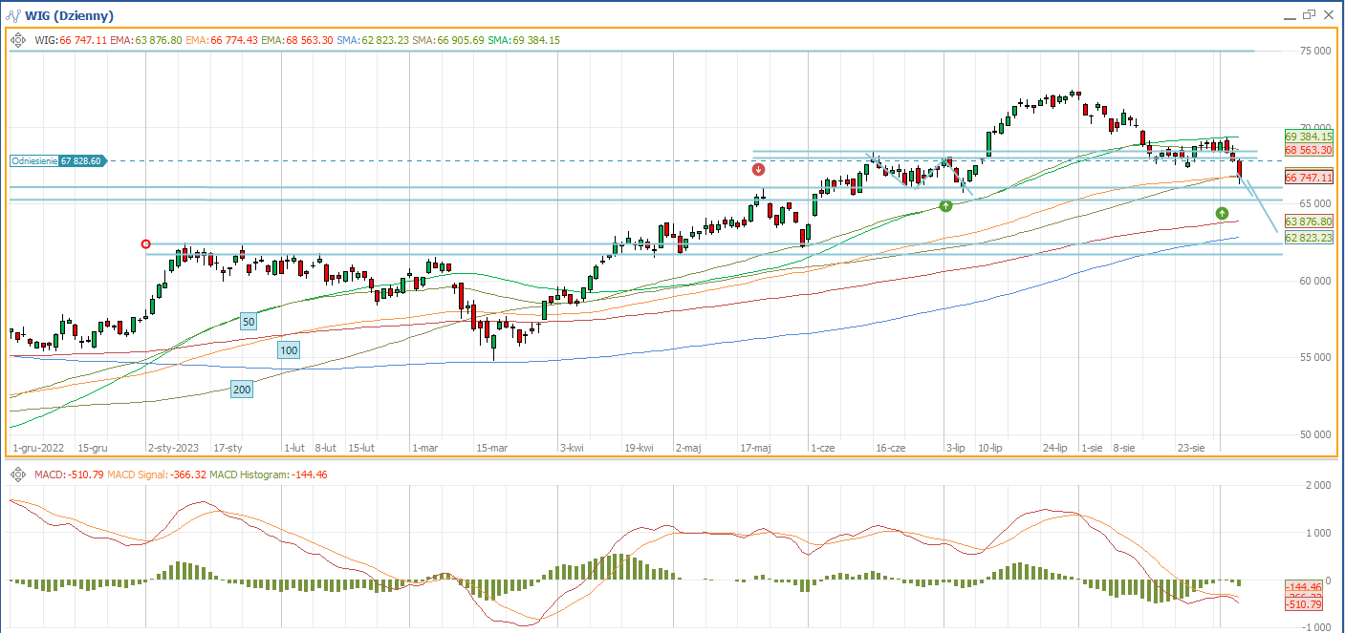Click the -510.79 MACD value tag
The height and width of the screenshot is (633, 1345).
coord(1303,604)
